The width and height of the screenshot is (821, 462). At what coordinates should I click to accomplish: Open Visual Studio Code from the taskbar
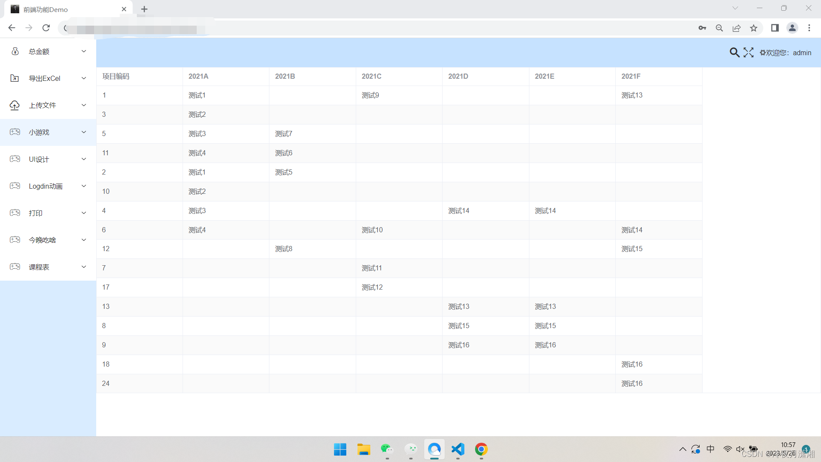tap(458, 449)
